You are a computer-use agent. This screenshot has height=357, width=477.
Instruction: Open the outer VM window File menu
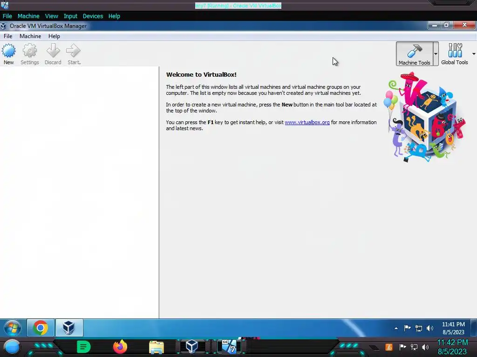pyautogui.click(x=7, y=16)
